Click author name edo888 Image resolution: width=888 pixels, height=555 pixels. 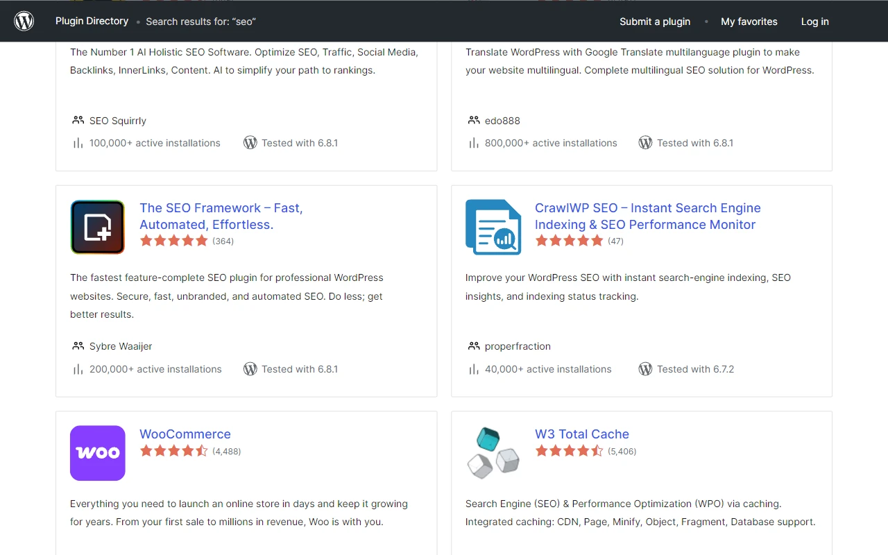click(x=502, y=121)
